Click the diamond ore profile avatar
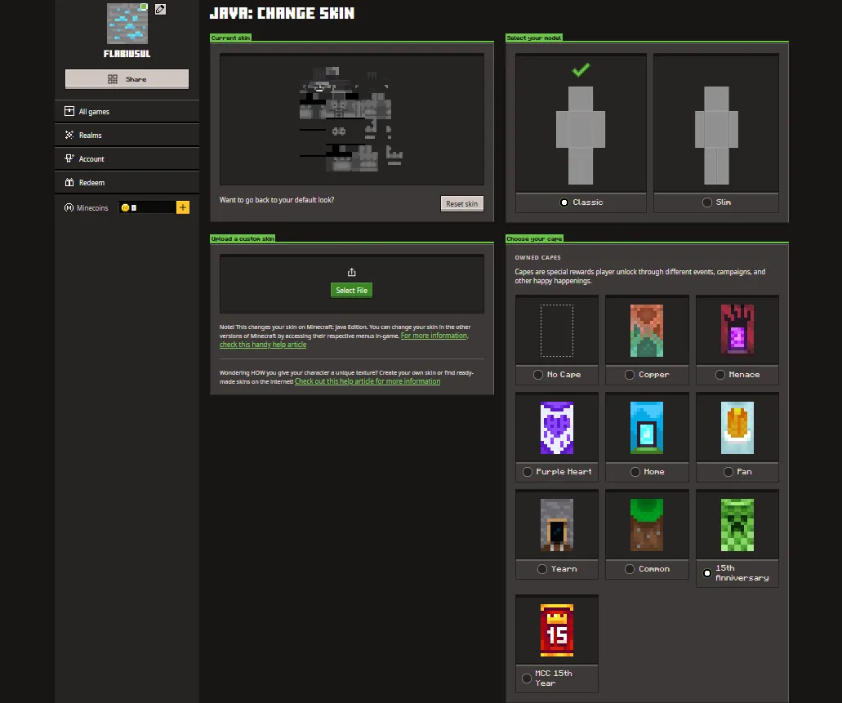 (127, 24)
